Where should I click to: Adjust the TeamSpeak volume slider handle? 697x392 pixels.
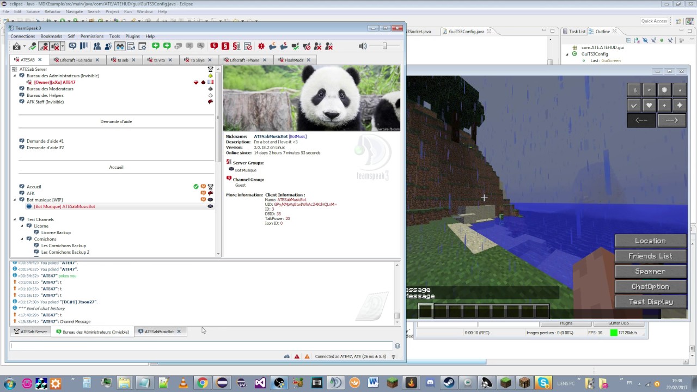(384, 46)
